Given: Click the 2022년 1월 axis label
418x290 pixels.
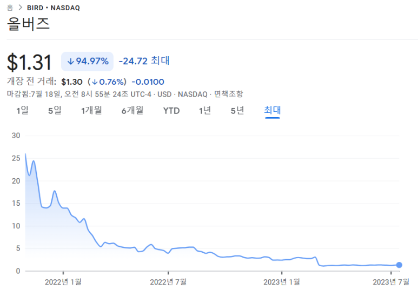Looking at the screenshot, I should (x=63, y=282).
